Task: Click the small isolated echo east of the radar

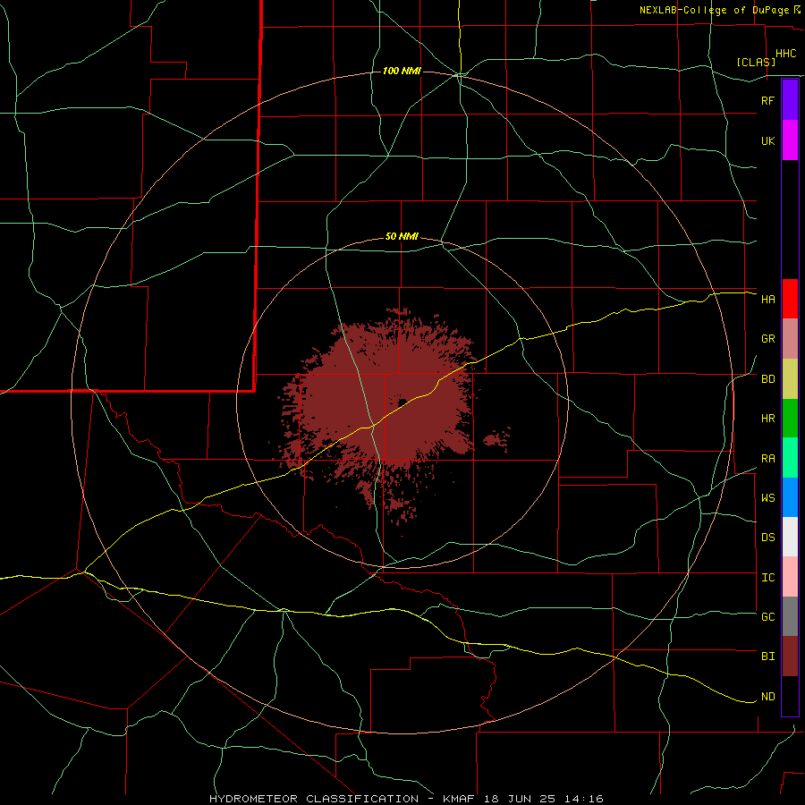Action: [496, 439]
